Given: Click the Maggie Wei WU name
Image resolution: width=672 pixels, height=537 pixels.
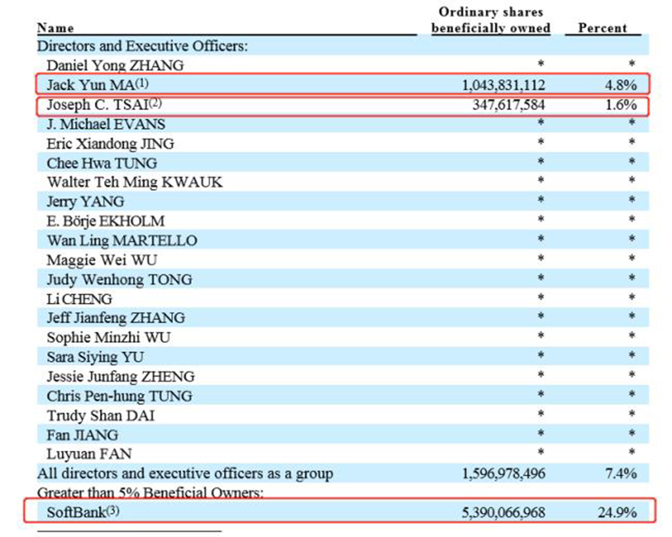Looking at the screenshot, I should [101, 260].
